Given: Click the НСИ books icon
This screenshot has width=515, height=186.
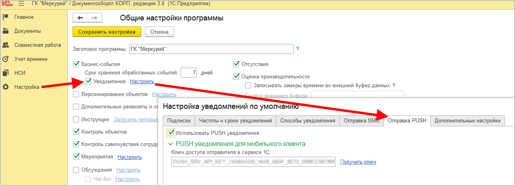Looking at the screenshot, I should pyautogui.click(x=6, y=73).
